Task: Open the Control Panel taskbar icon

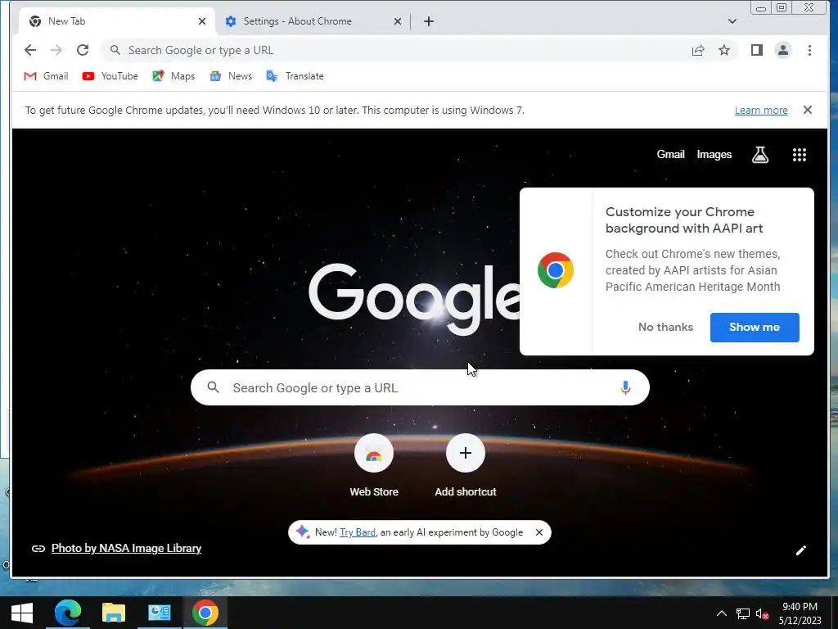Action: pyautogui.click(x=160, y=613)
